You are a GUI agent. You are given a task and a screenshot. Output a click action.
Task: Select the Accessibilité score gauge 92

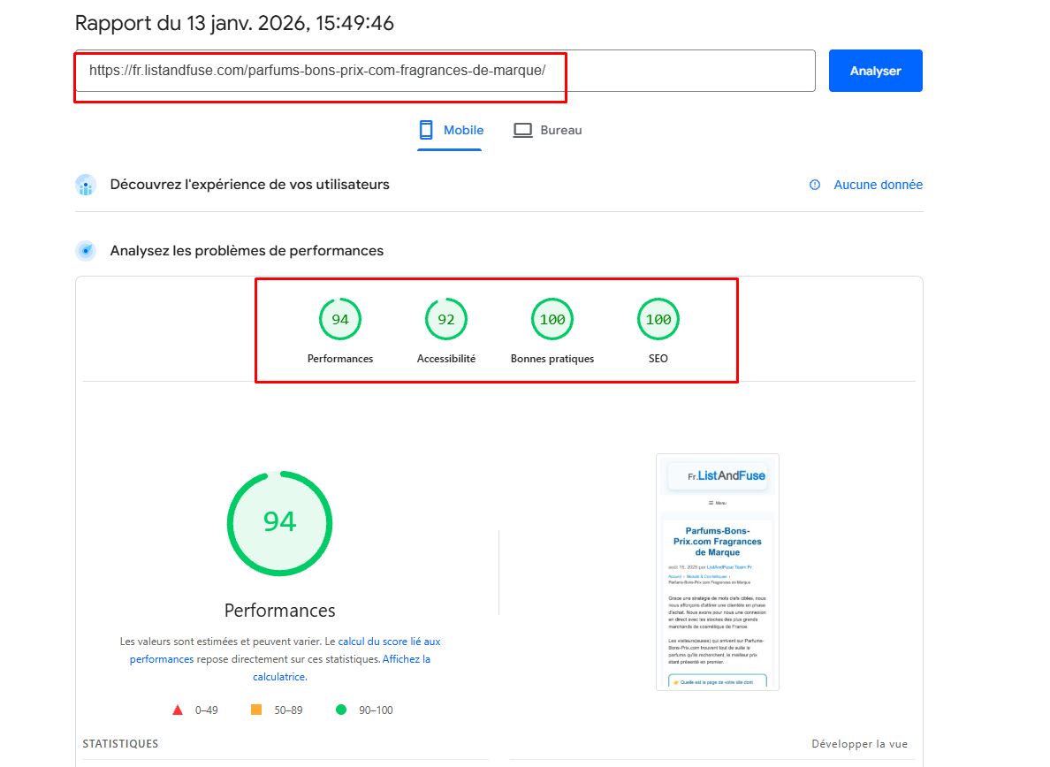point(446,319)
